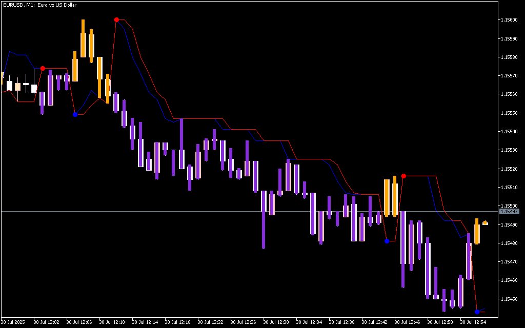Select the blue signal dot near 12:06
The image size is (525, 328).
(x=75, y=114)
